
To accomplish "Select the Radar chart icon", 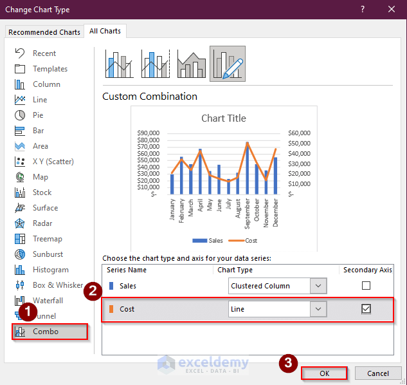I will [20, 223].
